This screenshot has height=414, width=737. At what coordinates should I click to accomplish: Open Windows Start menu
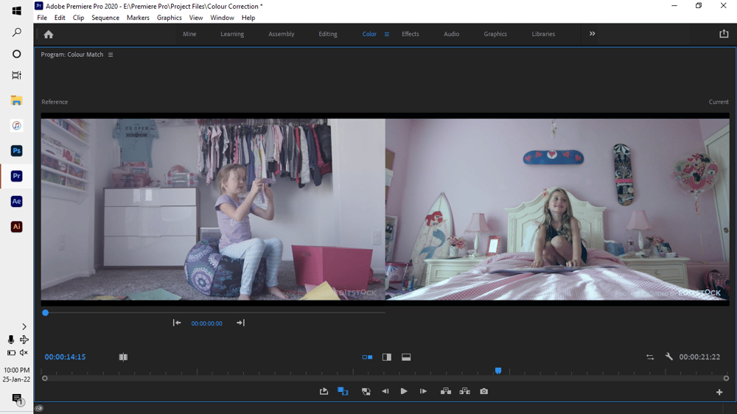pos(16,10)
